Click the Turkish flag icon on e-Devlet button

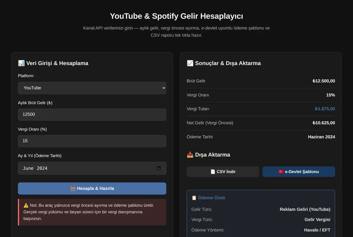click(x=281, y=172)
